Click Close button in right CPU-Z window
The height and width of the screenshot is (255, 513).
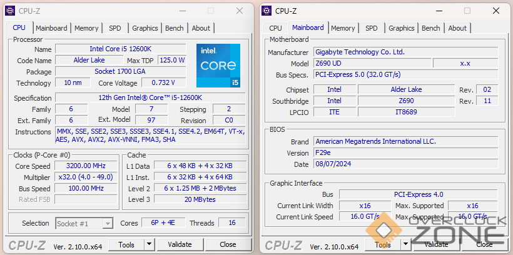(485, 244)
